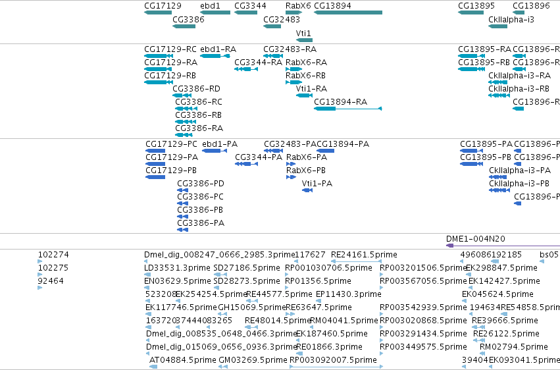Click the CG3386 gene feature
Image resolution: width=560 pixels, height=370 pixels.
click(x=184, y=26)
